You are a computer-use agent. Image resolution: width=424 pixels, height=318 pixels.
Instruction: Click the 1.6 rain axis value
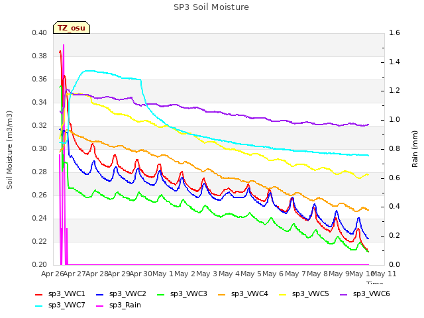coord(394,33)
